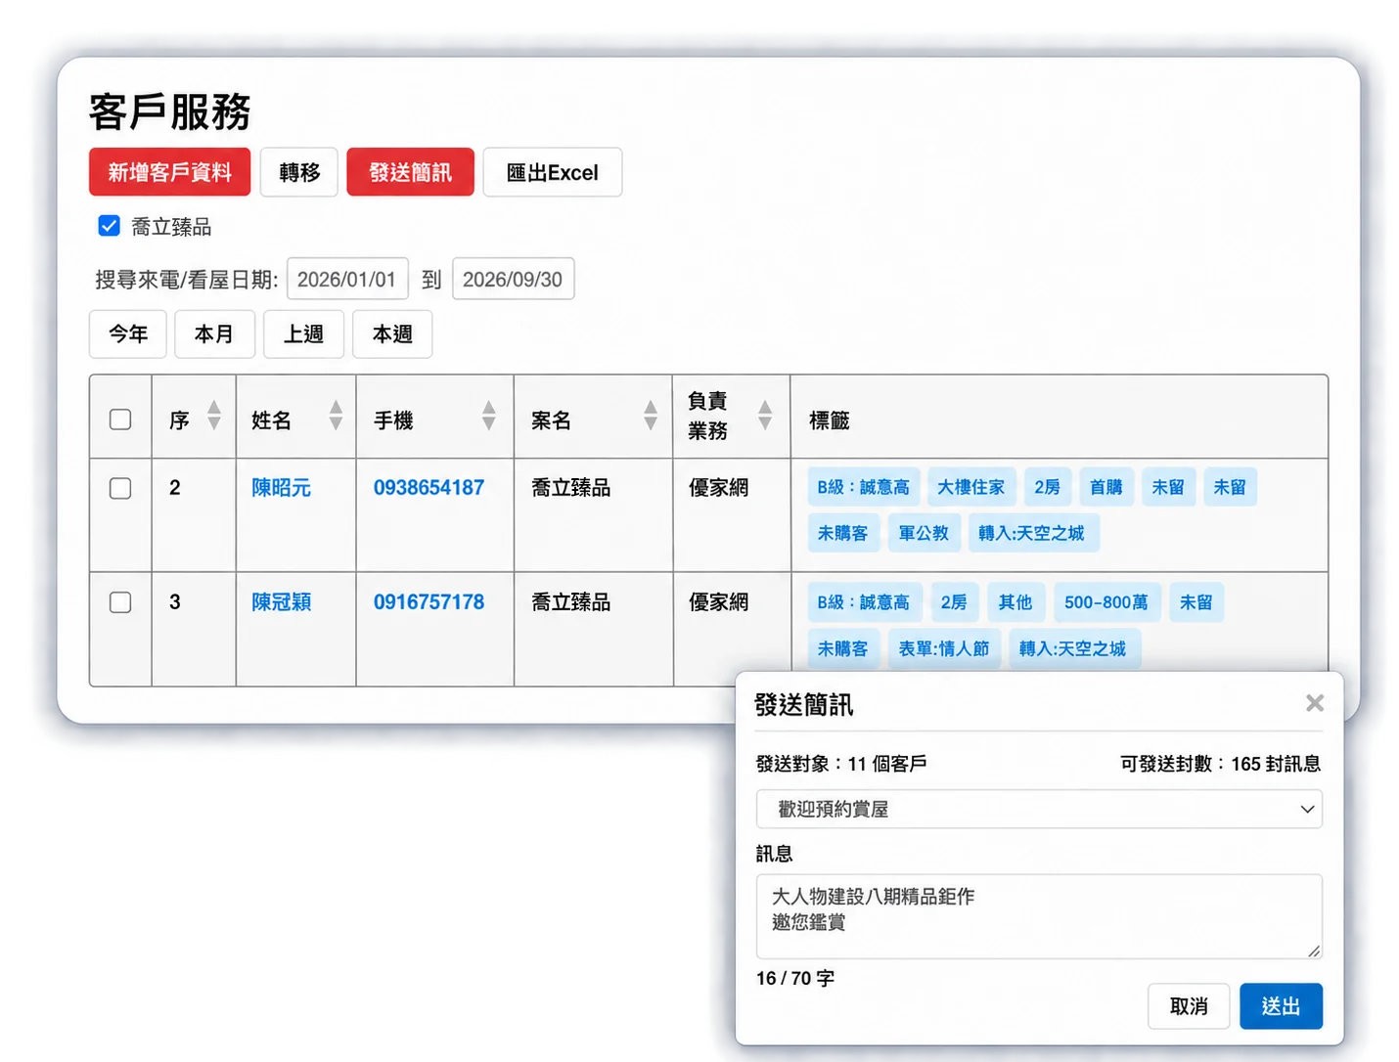
Task: Click the 未購客 tag in 陳昭元's row
Action: click(x=843, y=533)
